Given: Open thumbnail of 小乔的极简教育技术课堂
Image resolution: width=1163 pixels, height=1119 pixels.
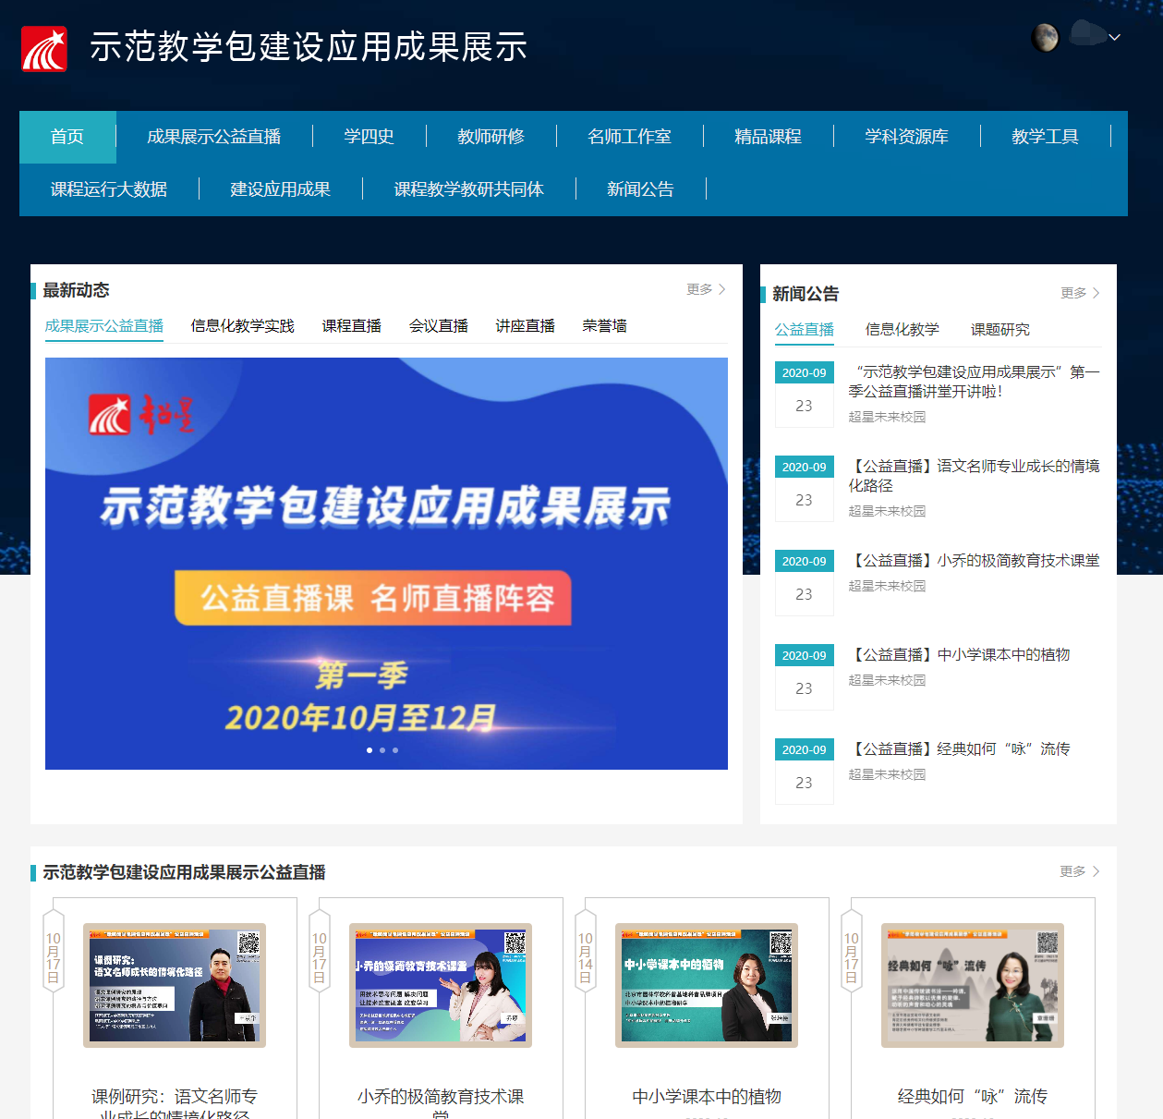Looking at the screenshot, I should coord(441,985).
